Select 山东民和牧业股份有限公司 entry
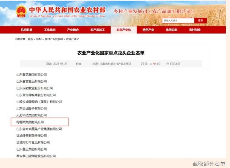This screenshot has height=168, width=230. pos(35,88)
